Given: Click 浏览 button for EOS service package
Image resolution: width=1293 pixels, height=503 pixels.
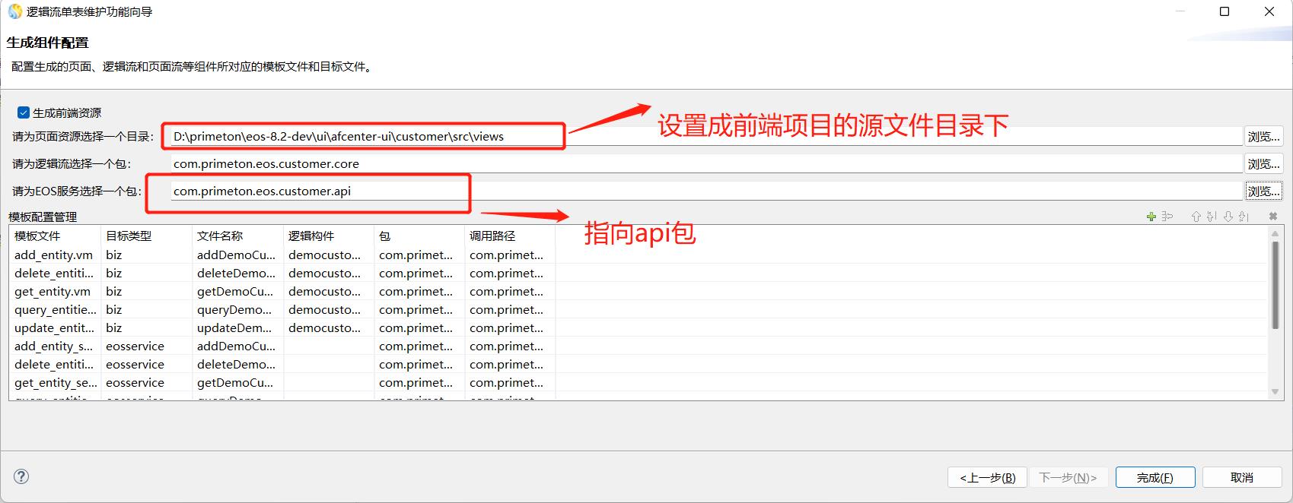Looking at the screenshot, I should (x=1263, y=191).
